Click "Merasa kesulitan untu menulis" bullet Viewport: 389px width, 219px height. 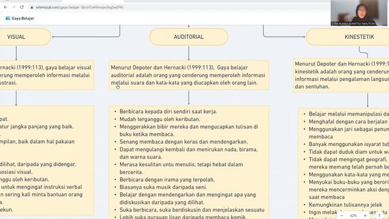[181, 168]
